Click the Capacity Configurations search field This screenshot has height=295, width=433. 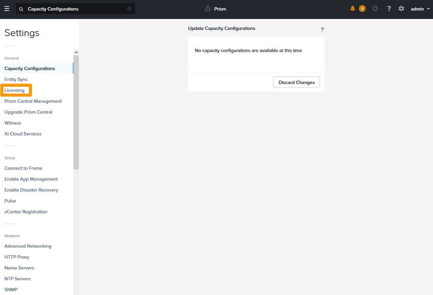[75, 9]
